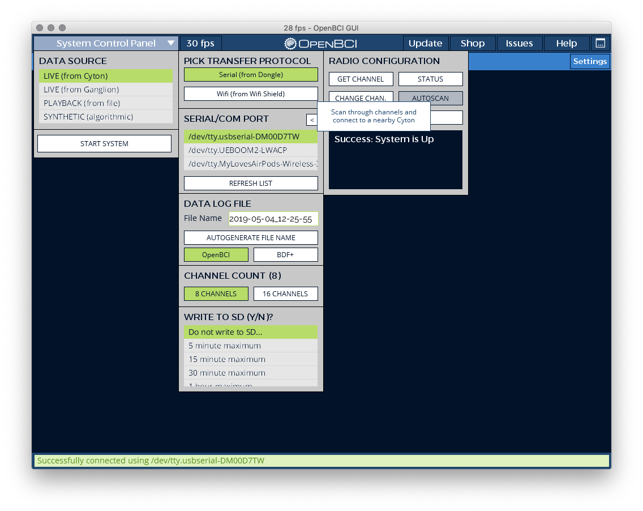The height and width of the screenshot is (511, 643).
Task: Click START SYSTEM button
Action: [105, 144]
